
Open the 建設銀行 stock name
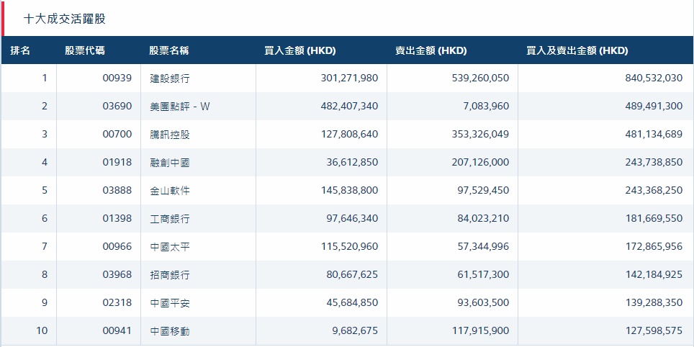(170, 78)
